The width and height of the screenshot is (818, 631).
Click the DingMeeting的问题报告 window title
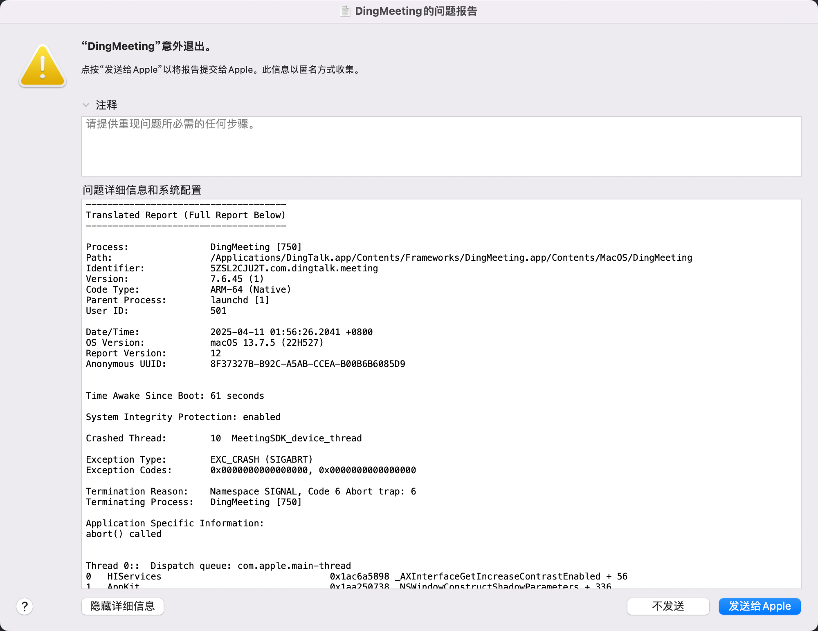(x=416, y=11)
